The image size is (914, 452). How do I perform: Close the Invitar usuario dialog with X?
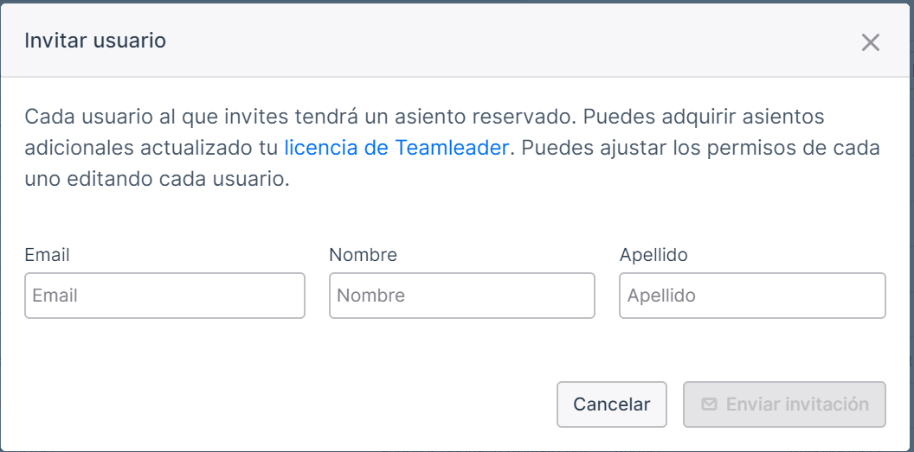[870, 42]
